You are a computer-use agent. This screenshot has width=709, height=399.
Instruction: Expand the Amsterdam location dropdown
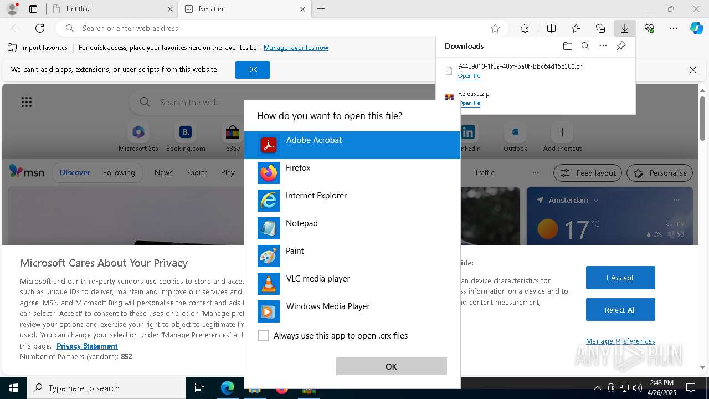coord(596,200)
